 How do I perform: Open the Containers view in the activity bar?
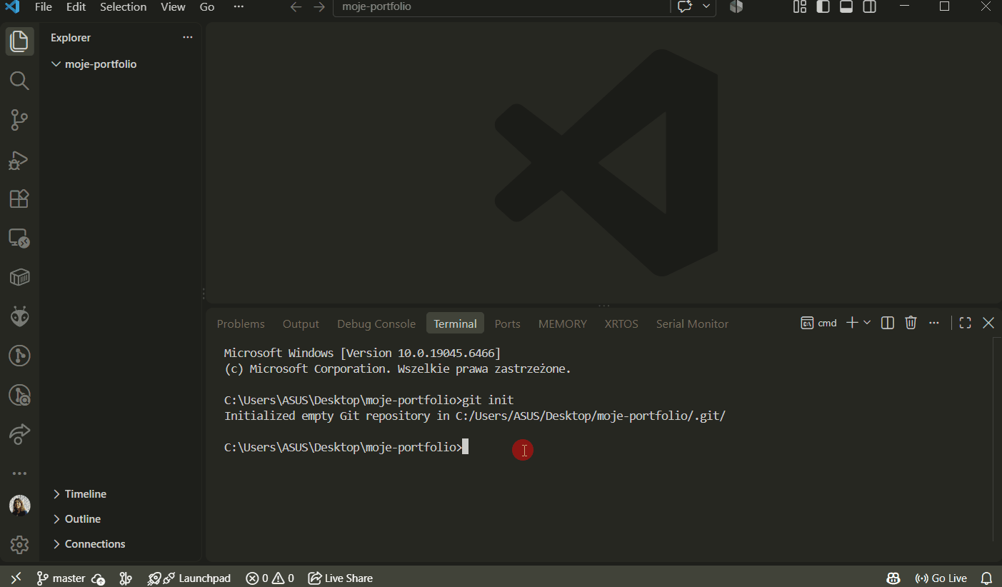[19, 277]
